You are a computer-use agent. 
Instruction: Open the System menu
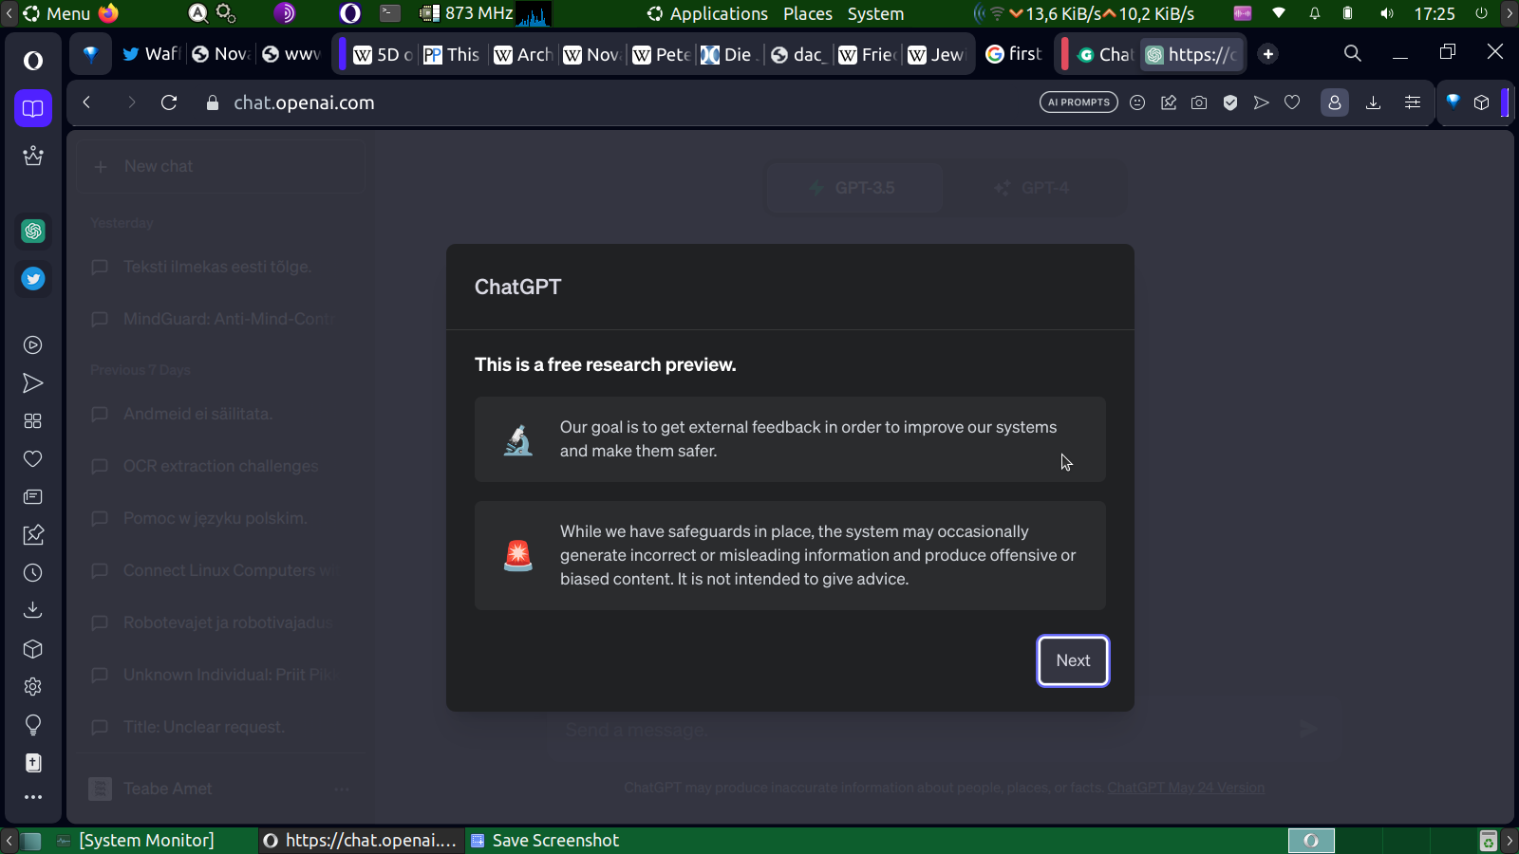coord(875,13)
